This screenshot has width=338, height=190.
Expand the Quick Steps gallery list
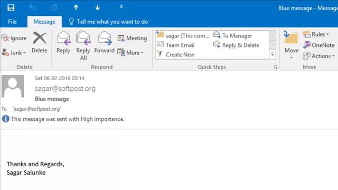[273, 54]
